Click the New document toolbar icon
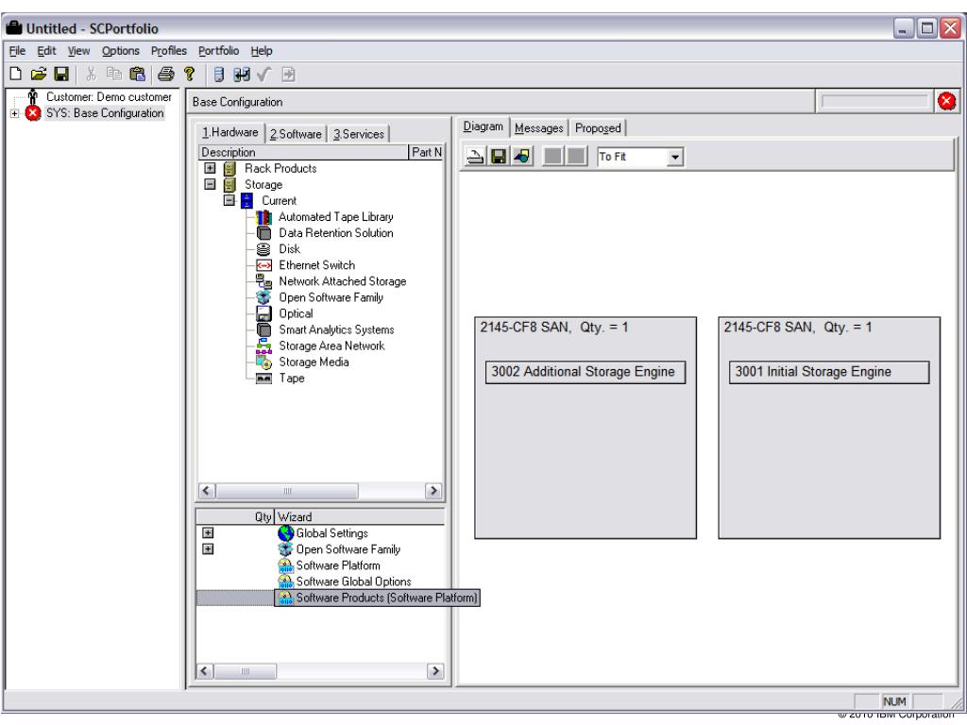Screen dimensions: 967x725 [x=16, y=75]
